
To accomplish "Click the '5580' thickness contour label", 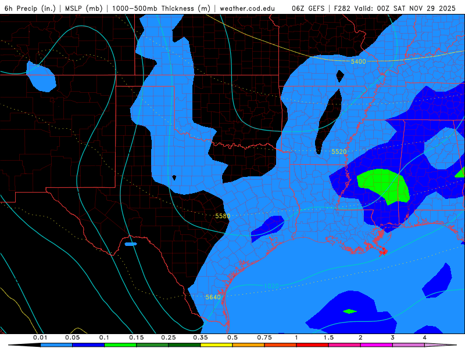I will pos(223,216).
